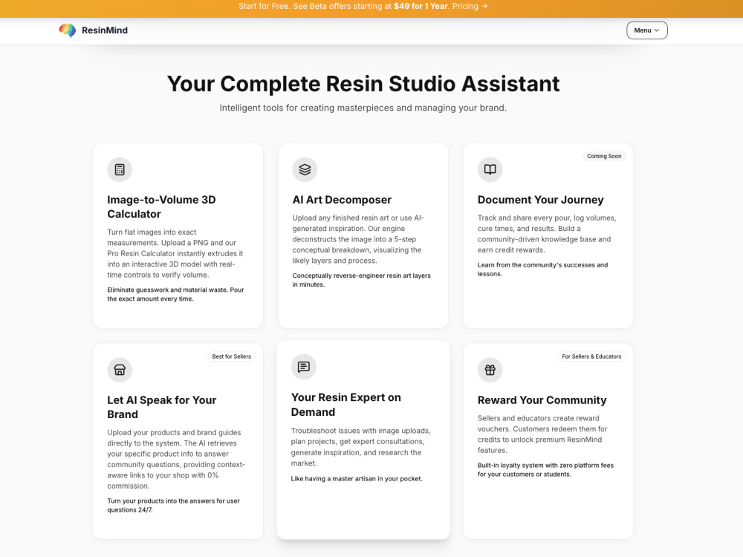Click the Sellers and educators create reward vouchers description
Image resolution: width=743 pixels, height=557 pixels.
point(542,434)
